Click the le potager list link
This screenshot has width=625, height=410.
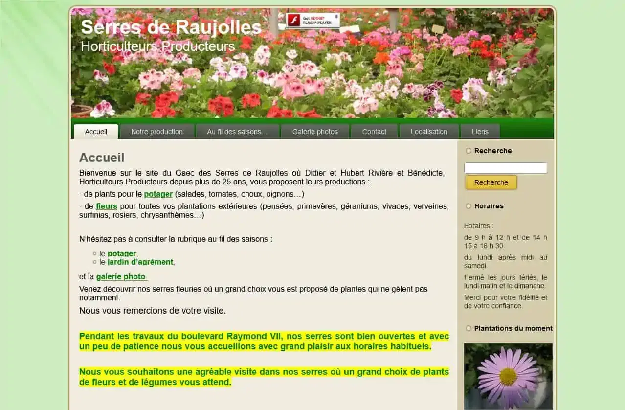(x=122, y=253)
